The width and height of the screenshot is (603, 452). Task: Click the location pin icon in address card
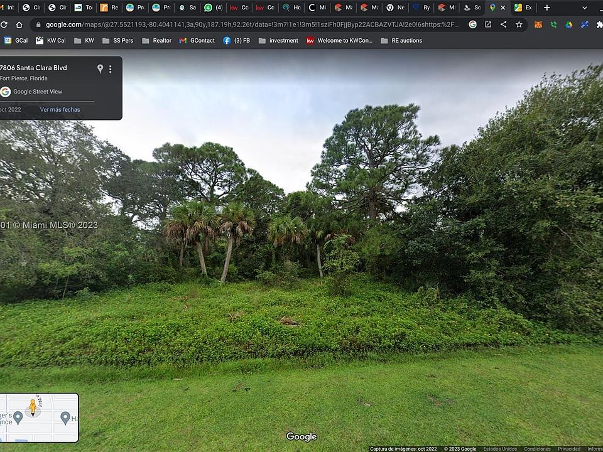(x=100, y=69)
